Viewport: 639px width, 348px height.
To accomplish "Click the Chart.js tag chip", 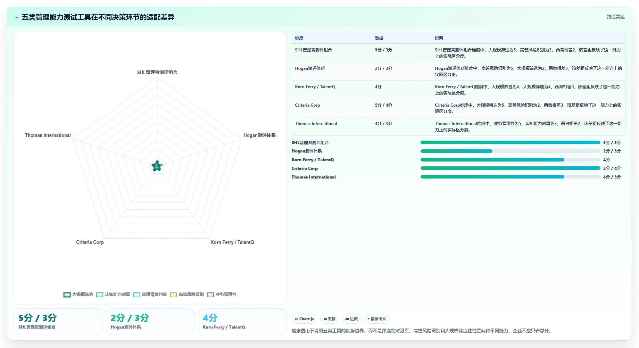I will [x=305, y=319].
